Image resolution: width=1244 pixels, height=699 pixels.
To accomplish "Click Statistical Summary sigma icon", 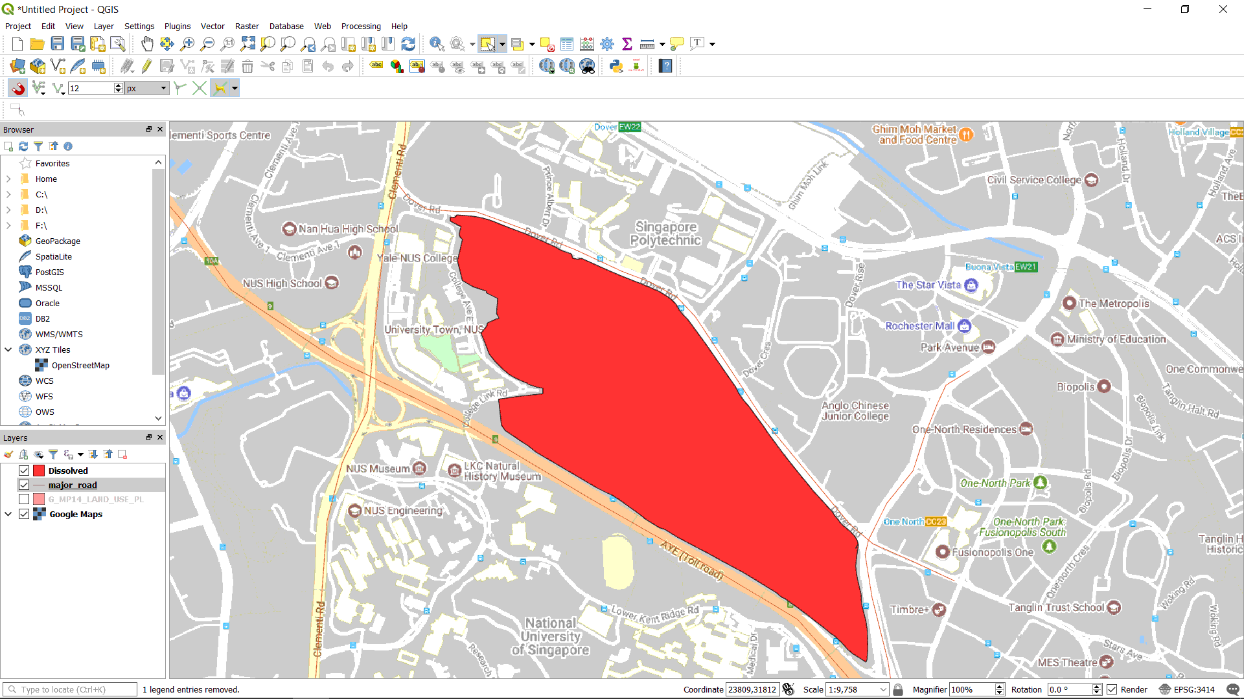I will tap(627, 44).
